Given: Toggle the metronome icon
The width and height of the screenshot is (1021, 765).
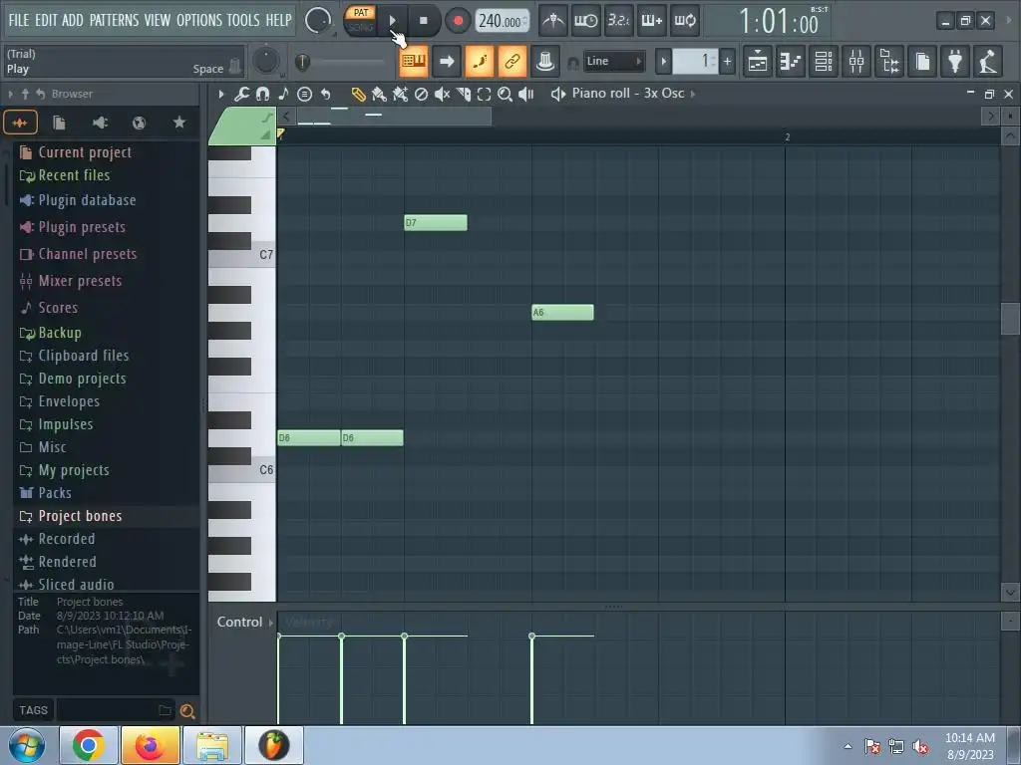Looking at the screenshot, I should click(553, 21).
